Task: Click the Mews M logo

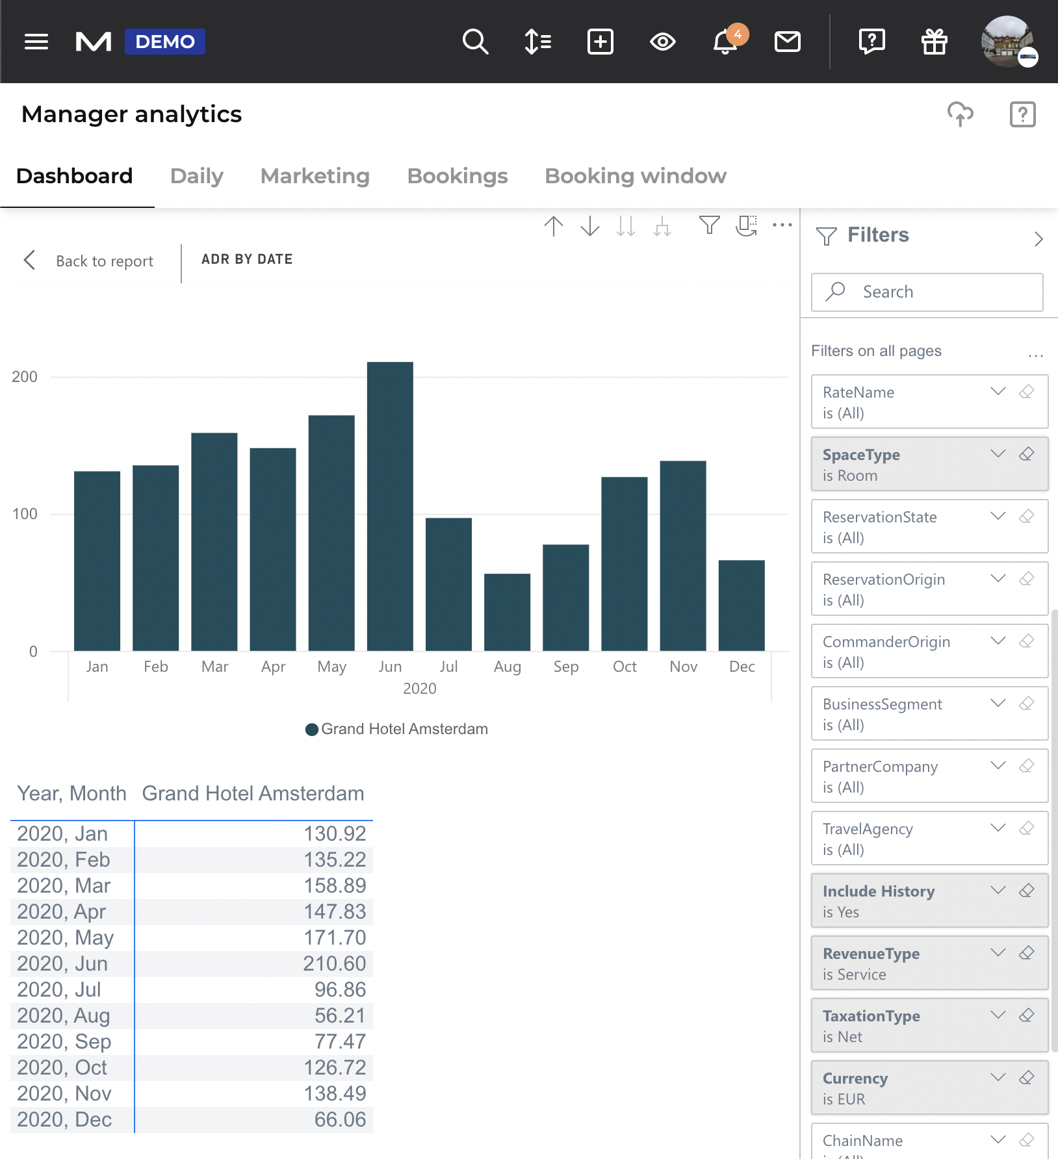Action: 94,42
